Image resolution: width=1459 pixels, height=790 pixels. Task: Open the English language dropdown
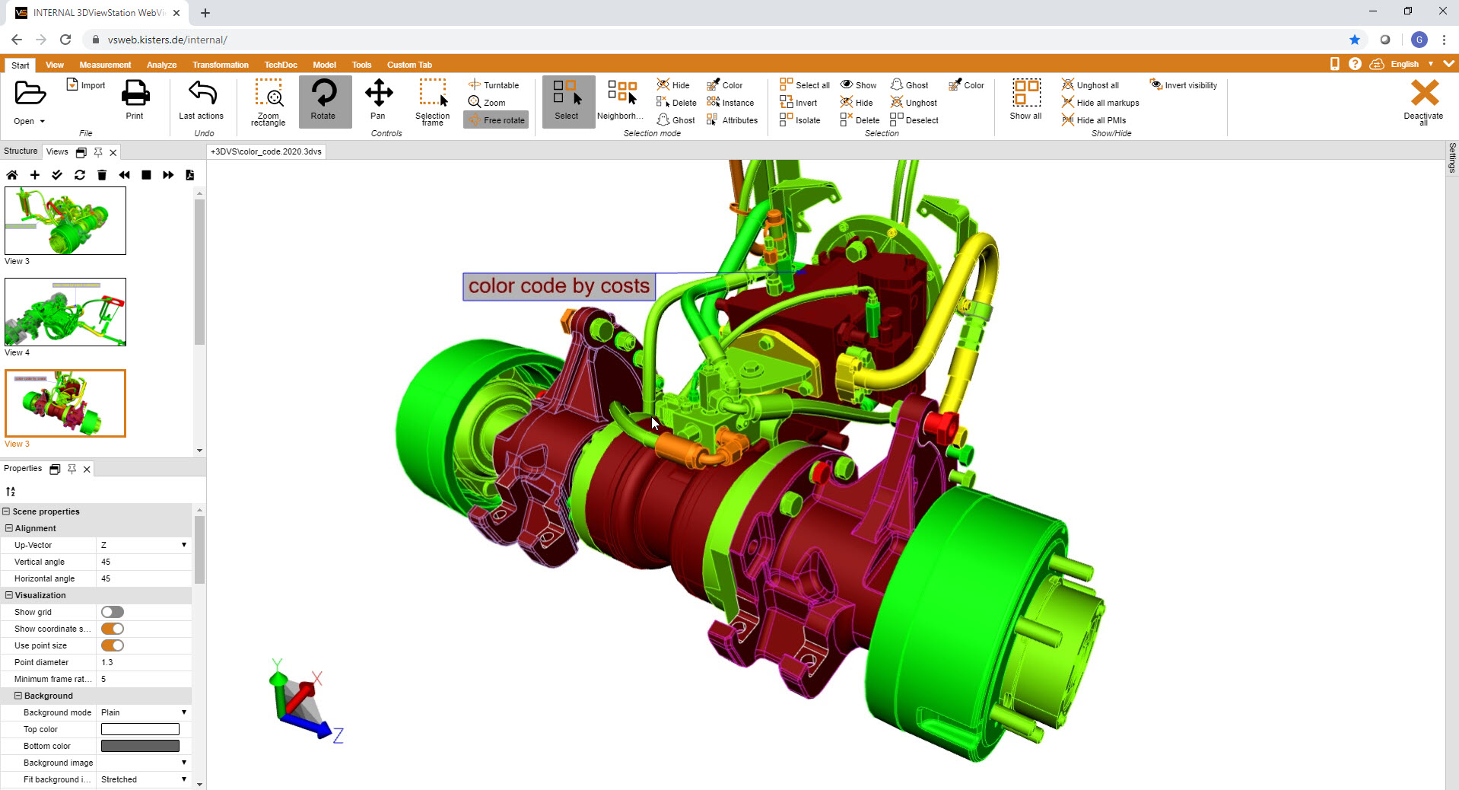[1412, 64]
